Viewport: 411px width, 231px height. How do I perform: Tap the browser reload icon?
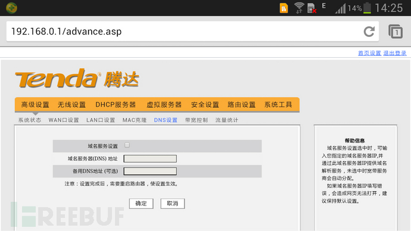pos(369,32)
